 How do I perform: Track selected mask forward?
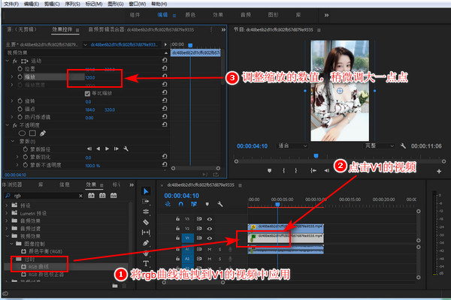(107, 148)
